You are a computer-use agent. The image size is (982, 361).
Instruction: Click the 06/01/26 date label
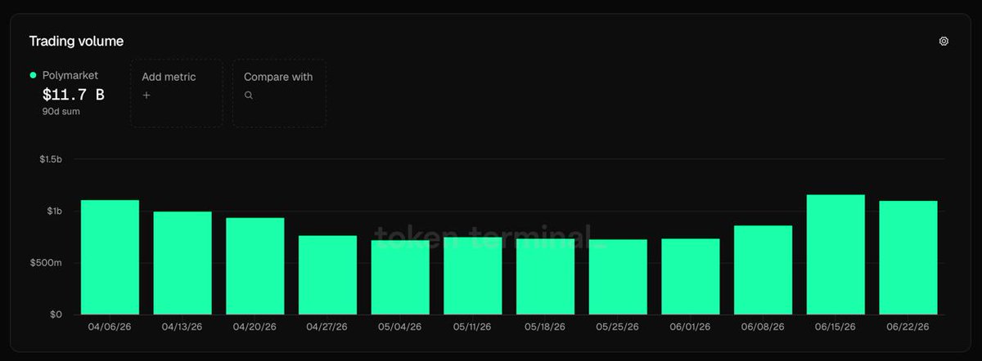[691, 327]
